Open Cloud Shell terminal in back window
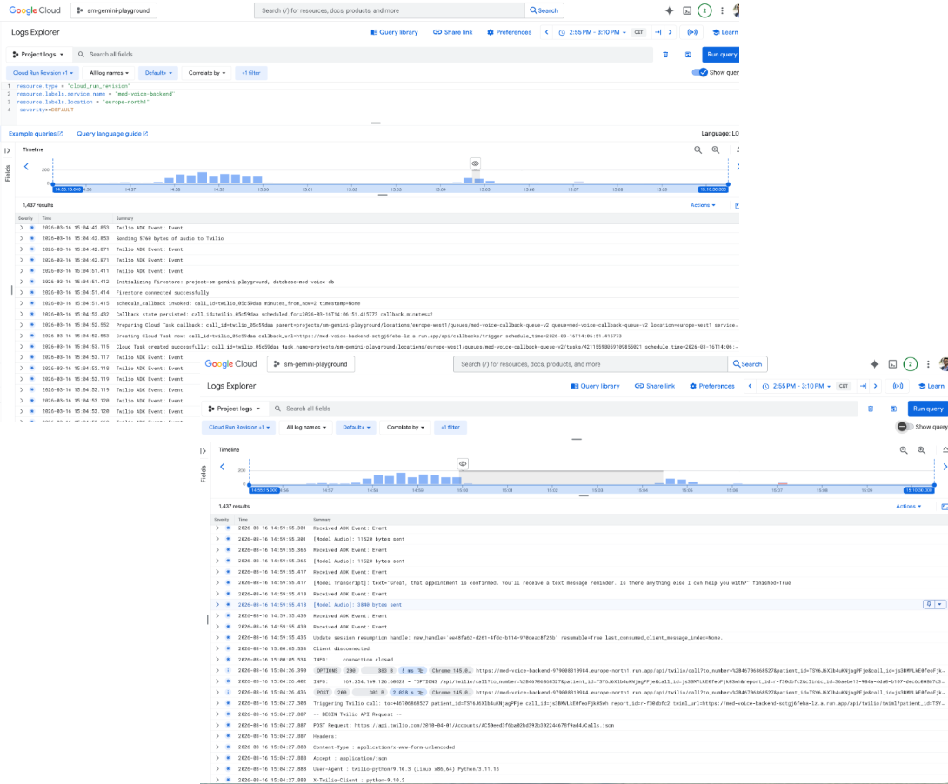The height and width of the screenshot is (784, 948). point(687,10)
